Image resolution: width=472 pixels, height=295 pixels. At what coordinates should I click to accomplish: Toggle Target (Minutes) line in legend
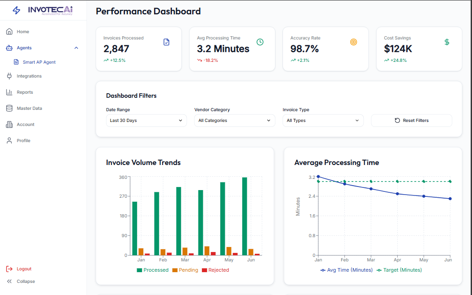(x=399, y=270)
